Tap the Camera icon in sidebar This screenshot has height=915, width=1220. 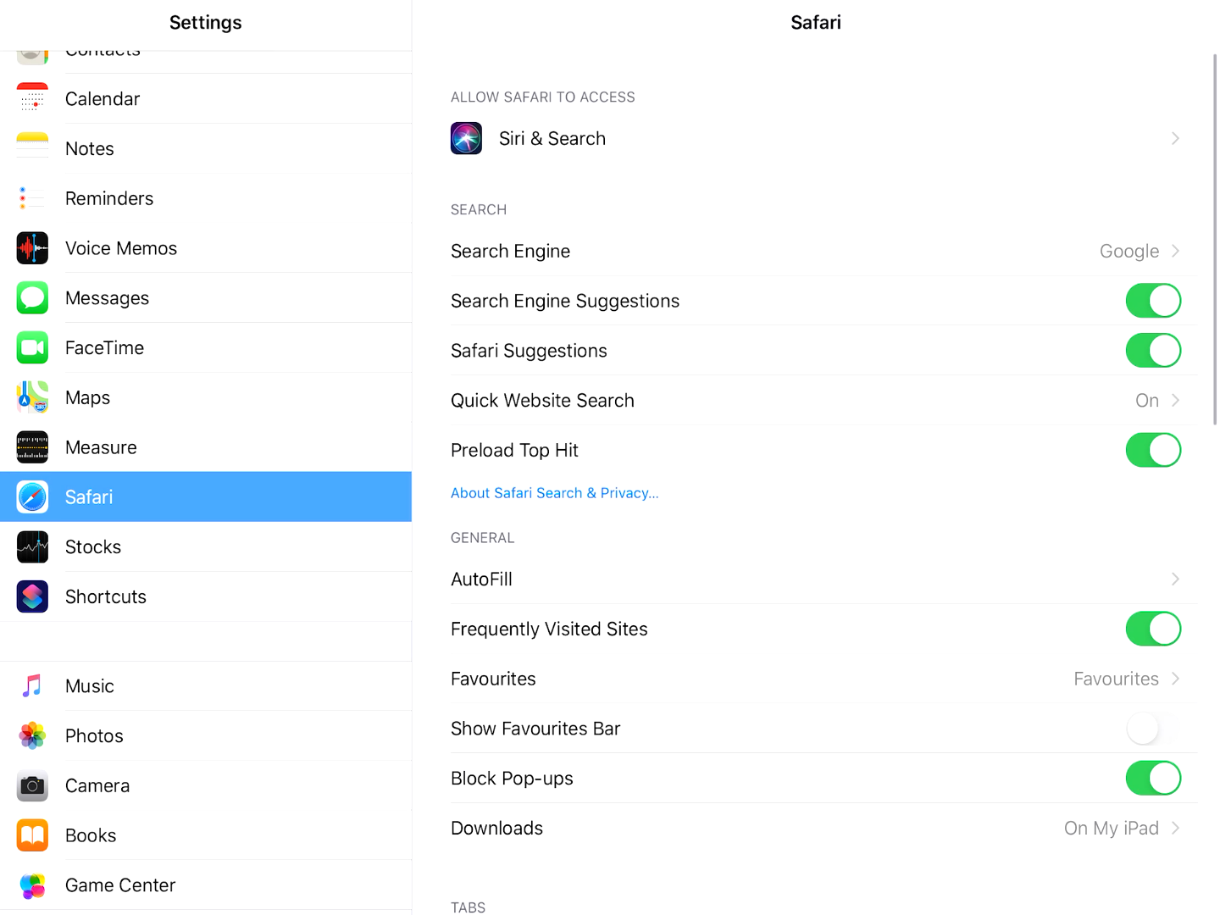pos(32,786)
